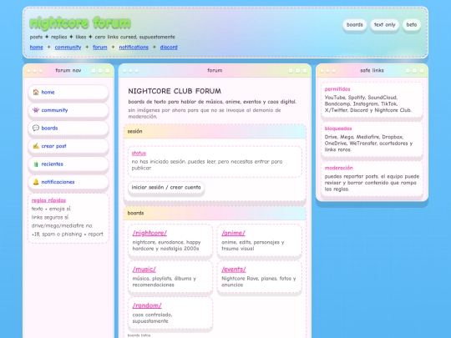Screen dimensions: 451x338
Task: Click the rightmost square of the forum window titlebar
Action: coord(305,71)
